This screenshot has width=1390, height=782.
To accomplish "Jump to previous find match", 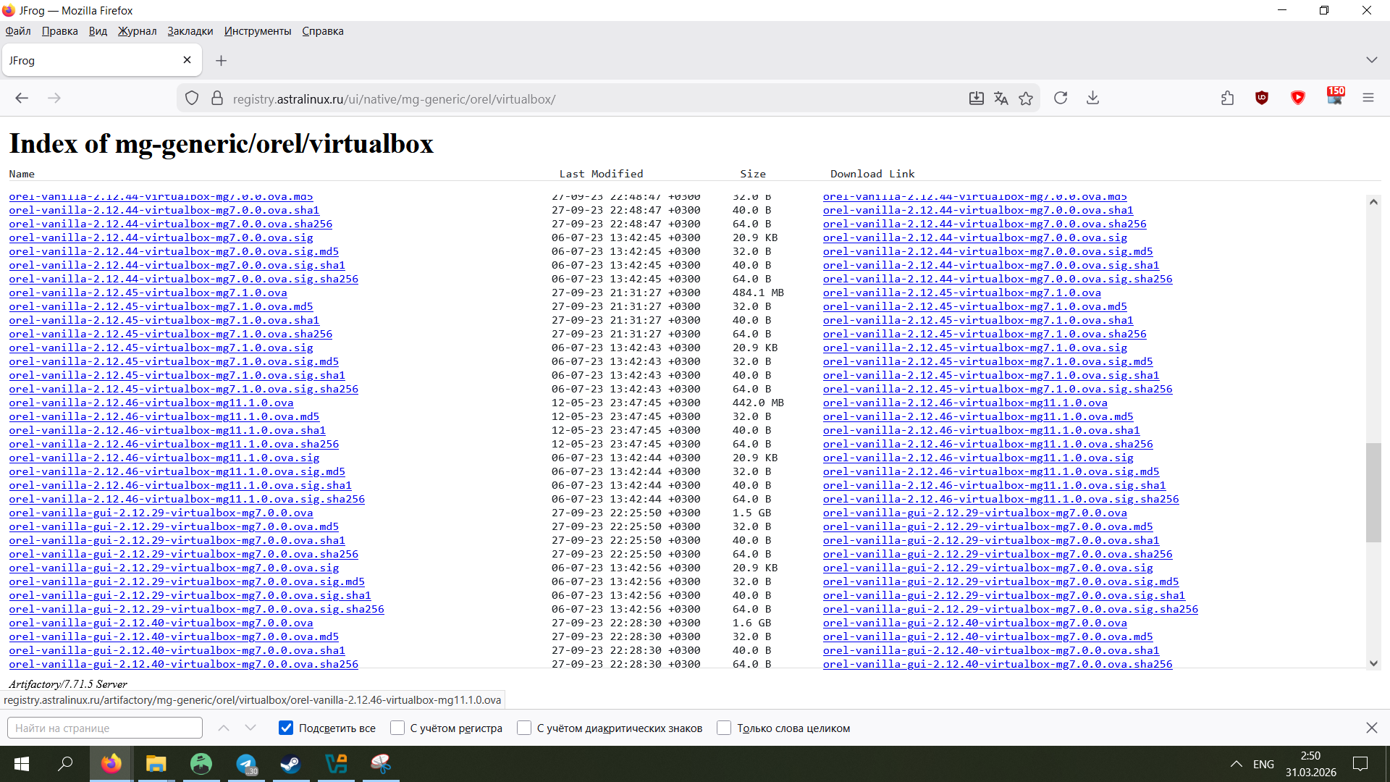I will (x=224, y=728).
